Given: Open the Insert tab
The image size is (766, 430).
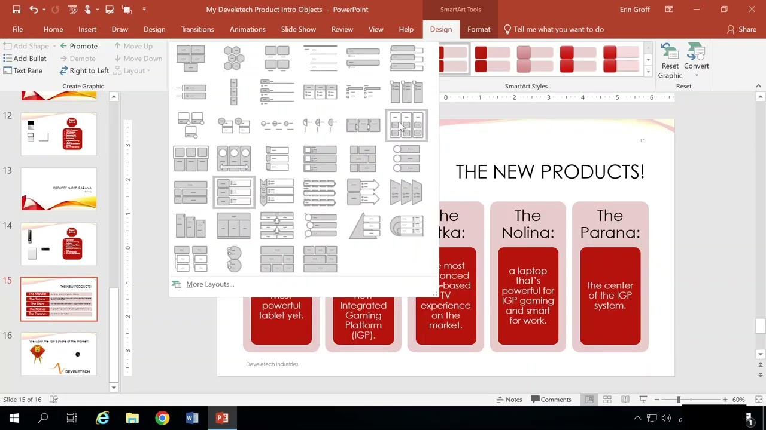Looking at the screenshot, I should 87,29.
